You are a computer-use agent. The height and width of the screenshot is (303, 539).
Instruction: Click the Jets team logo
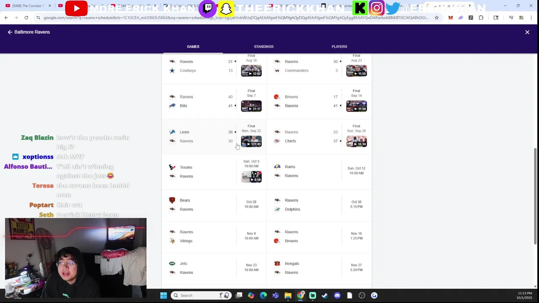172,263
